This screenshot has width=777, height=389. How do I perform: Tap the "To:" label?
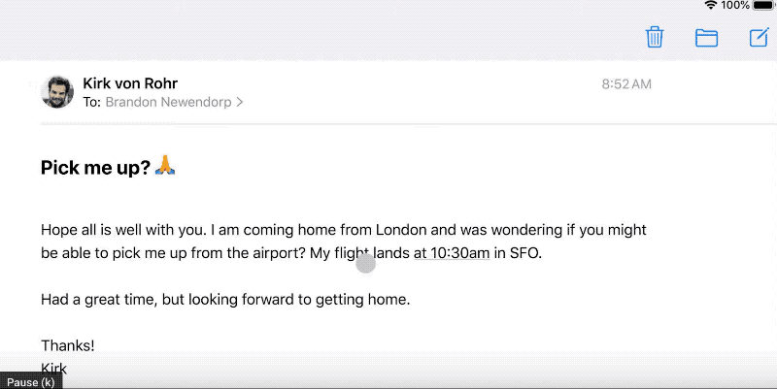point(92,102)
